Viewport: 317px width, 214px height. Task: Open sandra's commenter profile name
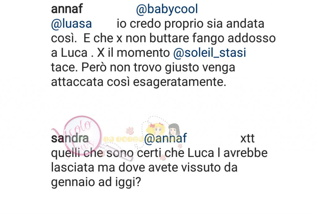tap(70, 138)
